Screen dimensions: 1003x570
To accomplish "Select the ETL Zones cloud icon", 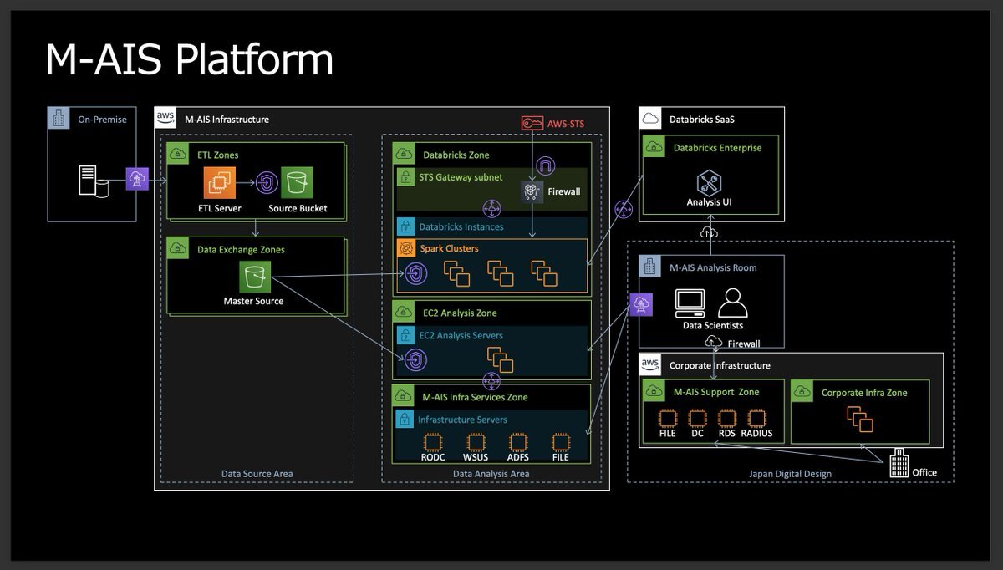I will point(176,154).
